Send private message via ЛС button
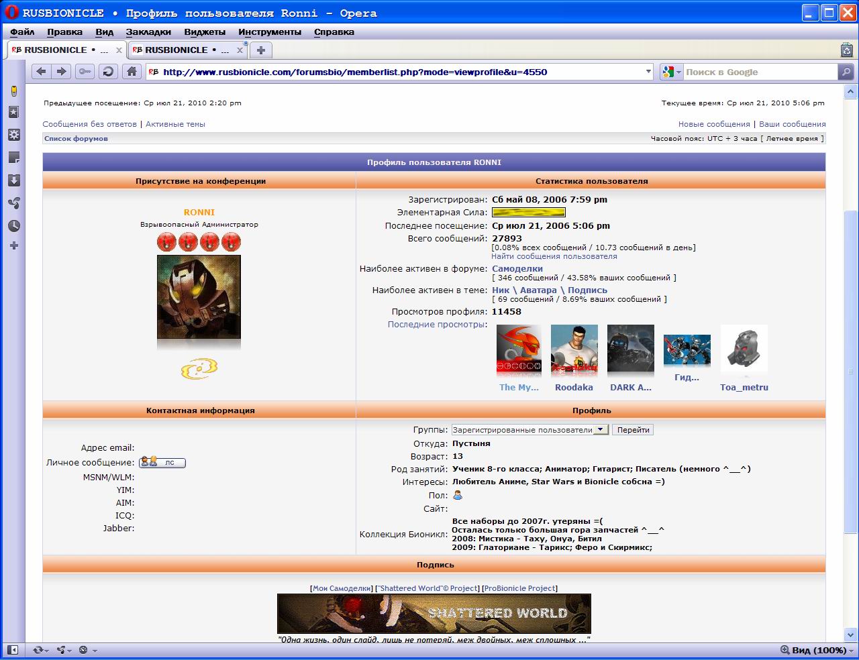859x660 pixels. 162,462
